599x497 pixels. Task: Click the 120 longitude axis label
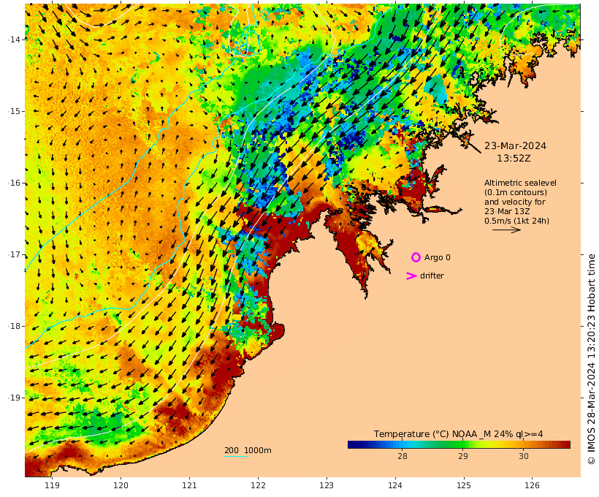[121, 485]
